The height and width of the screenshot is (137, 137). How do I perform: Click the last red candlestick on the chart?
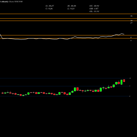[x=124, y=81]
